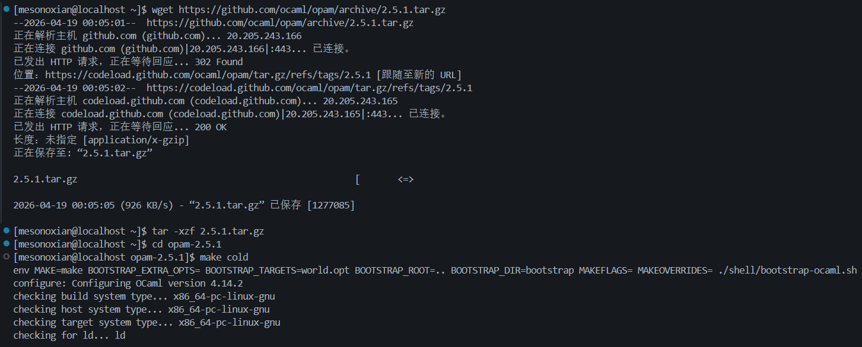
Task: Click the marker dot beside cd opam-2.5.1
Action: pos(6,244)
